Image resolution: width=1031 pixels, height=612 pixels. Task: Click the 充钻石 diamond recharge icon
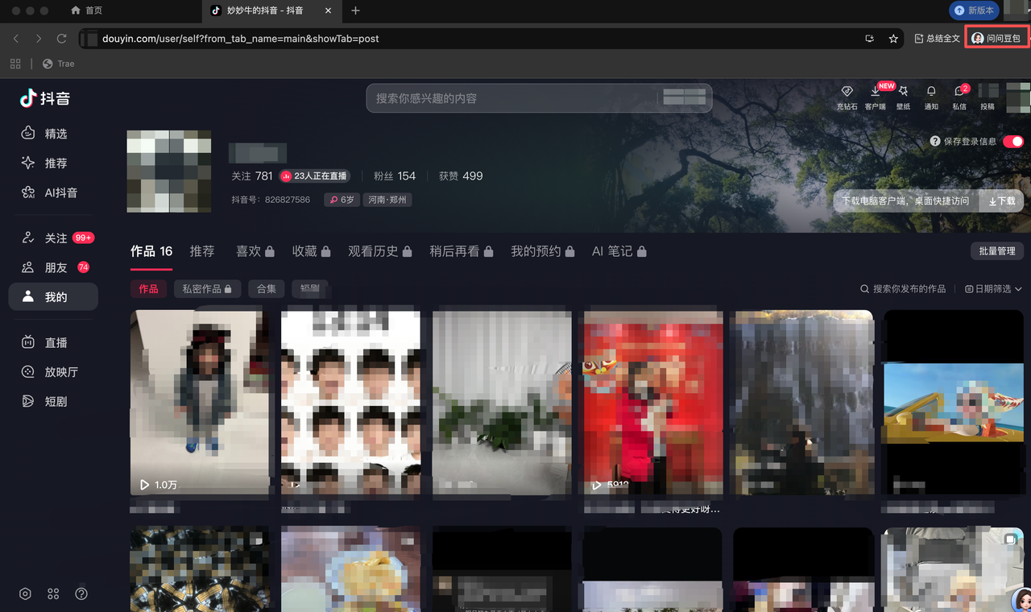(x=847, y=93)
